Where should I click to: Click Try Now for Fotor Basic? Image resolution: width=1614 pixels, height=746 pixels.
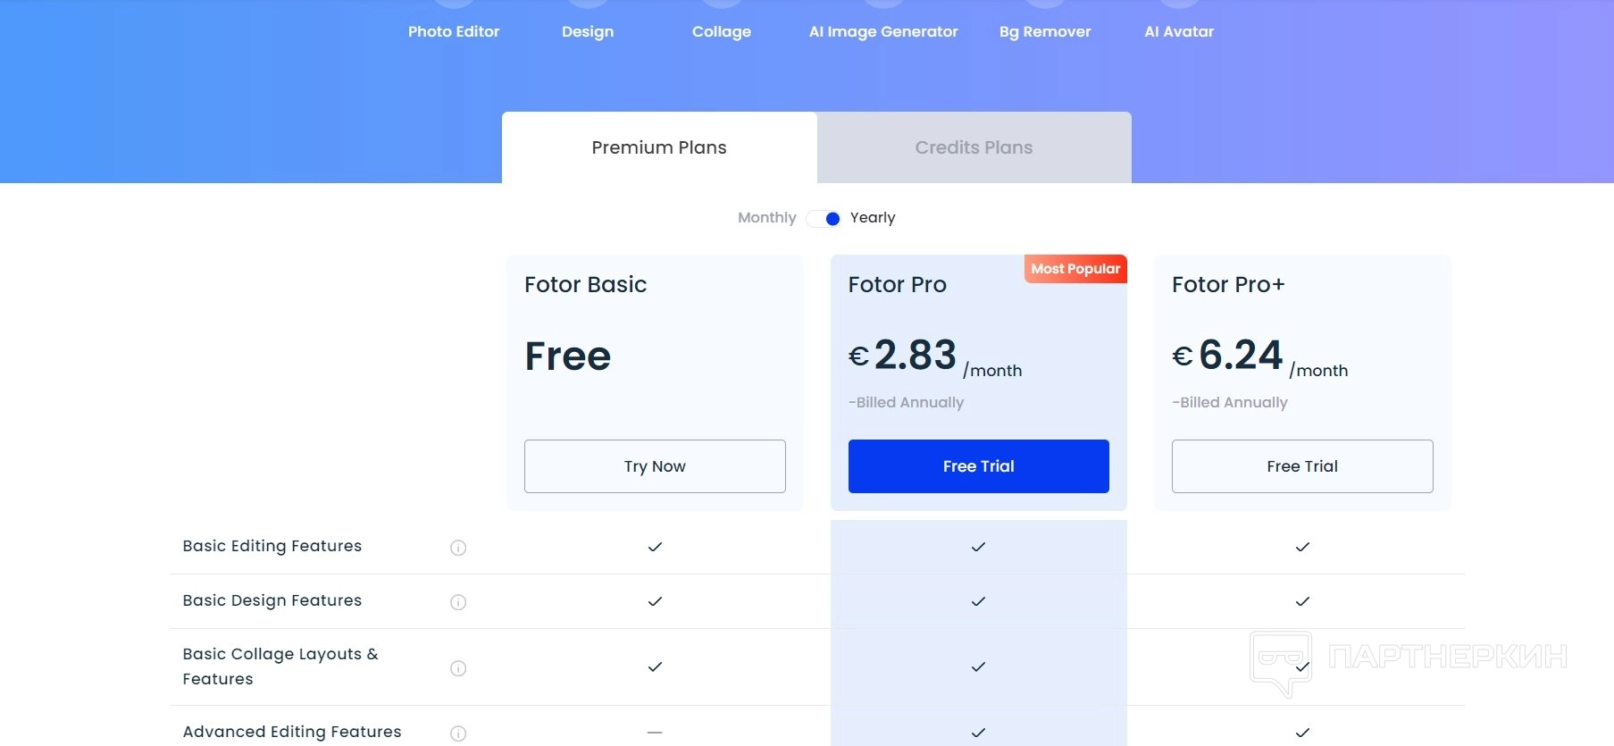point(655,466)
